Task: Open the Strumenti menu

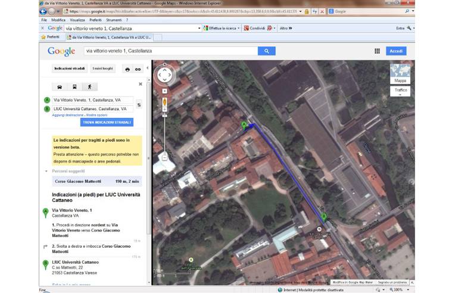Action: point(115,20)
